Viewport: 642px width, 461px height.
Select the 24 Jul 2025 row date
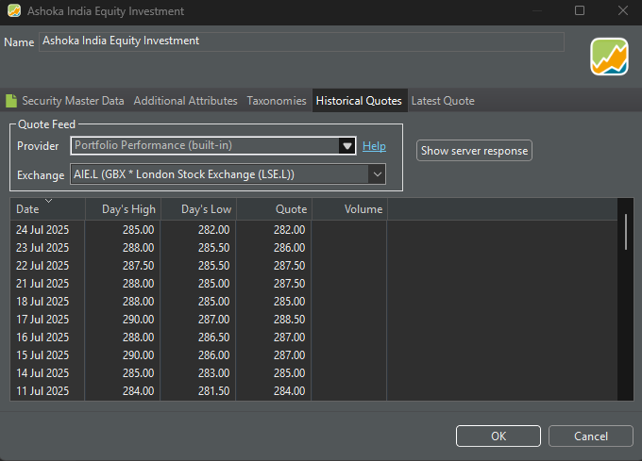tap(42, 230)
